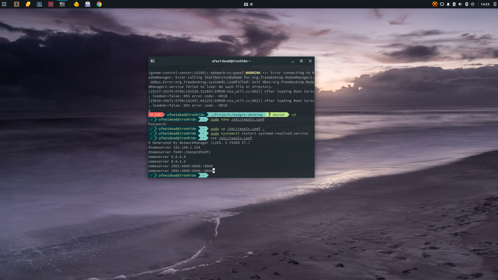This screenshot has height=280, width=498.
Task: Click the orange hexagon X tray icon
Action: pos(435,4)
